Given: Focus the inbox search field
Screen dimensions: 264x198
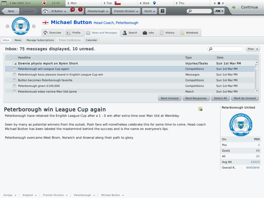Looking at the screenshot, I should pyautogui.click(x=225, y=49).
